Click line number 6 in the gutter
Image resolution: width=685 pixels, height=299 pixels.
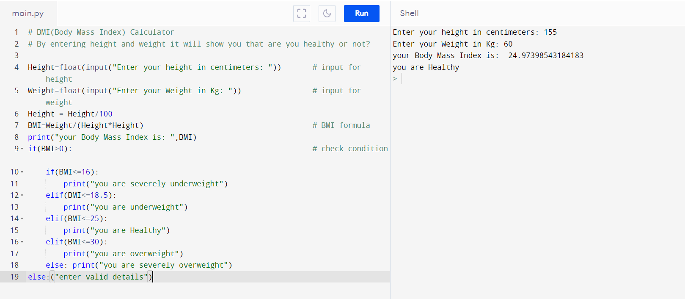click(17, 114)
